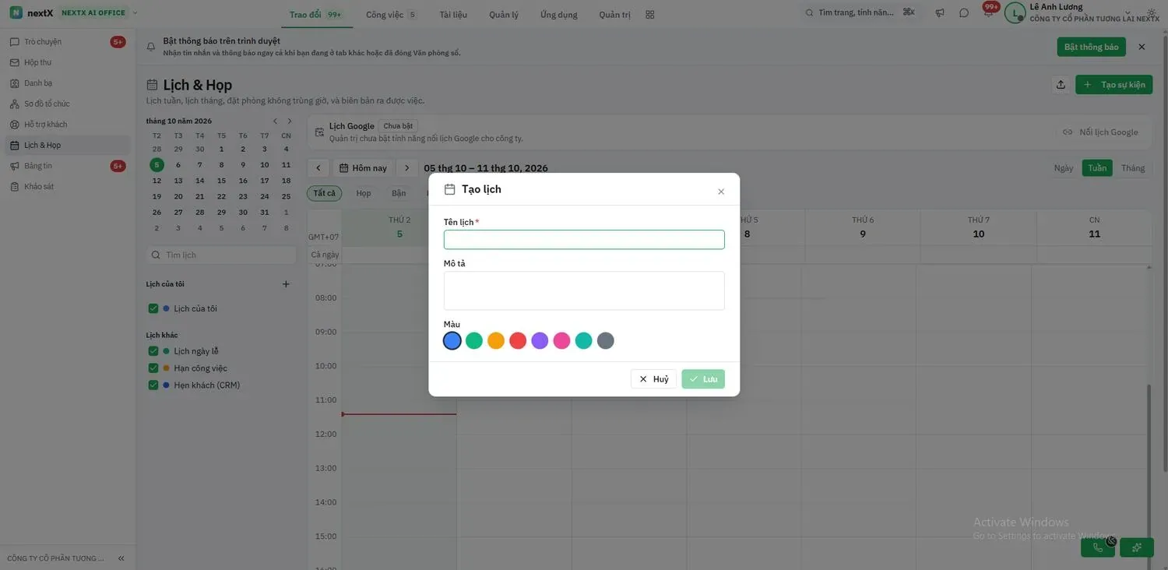Click the Bật thông báo button
The height and width of the screenshot is (570, 1168).
(1092, 47)
